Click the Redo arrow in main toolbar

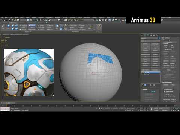(5, 20)
